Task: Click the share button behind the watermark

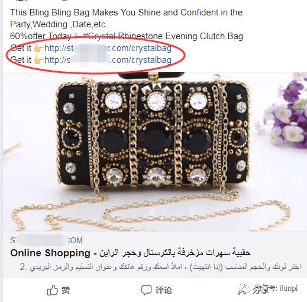Action: 261,290
